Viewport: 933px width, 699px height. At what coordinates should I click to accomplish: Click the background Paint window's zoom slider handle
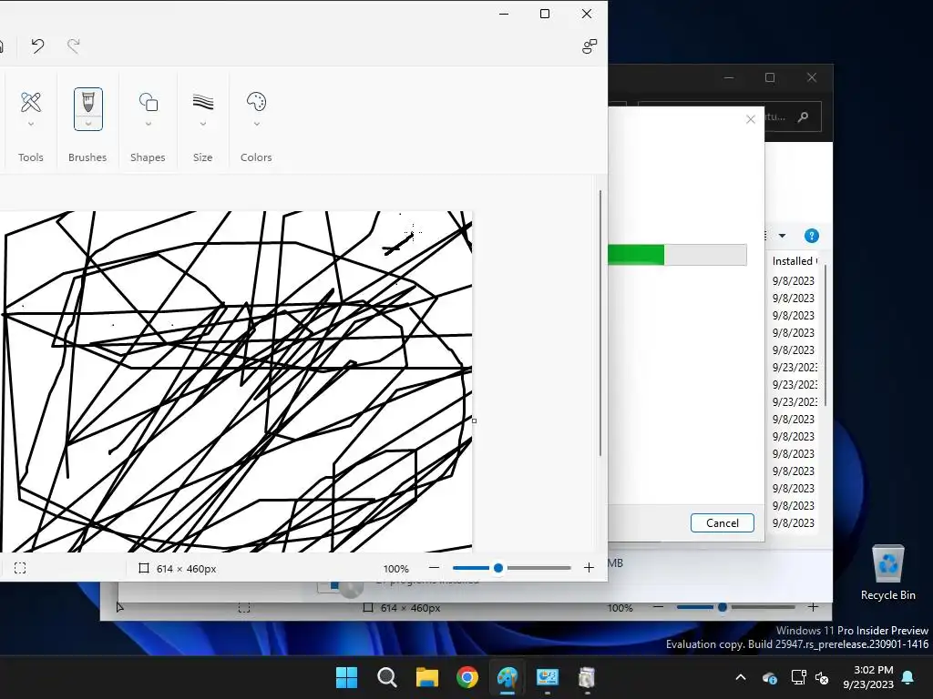[723, 607]
